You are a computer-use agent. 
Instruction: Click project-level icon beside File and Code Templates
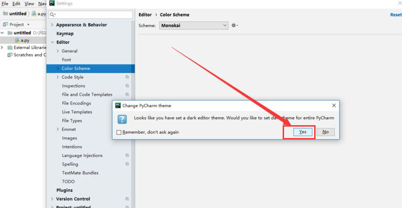[x=127, y=95]
